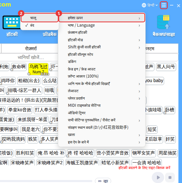Play the 来抓我呀~笨蛋 sound
The height and width of the screenshot is (183, 182).
32,120
